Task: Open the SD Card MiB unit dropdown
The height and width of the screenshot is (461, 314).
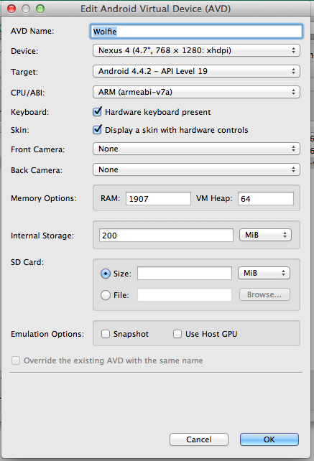Action: pos(264,273)
